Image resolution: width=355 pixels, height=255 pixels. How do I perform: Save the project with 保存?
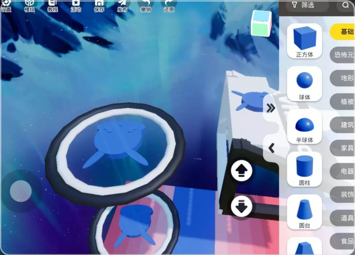[99, 5]
